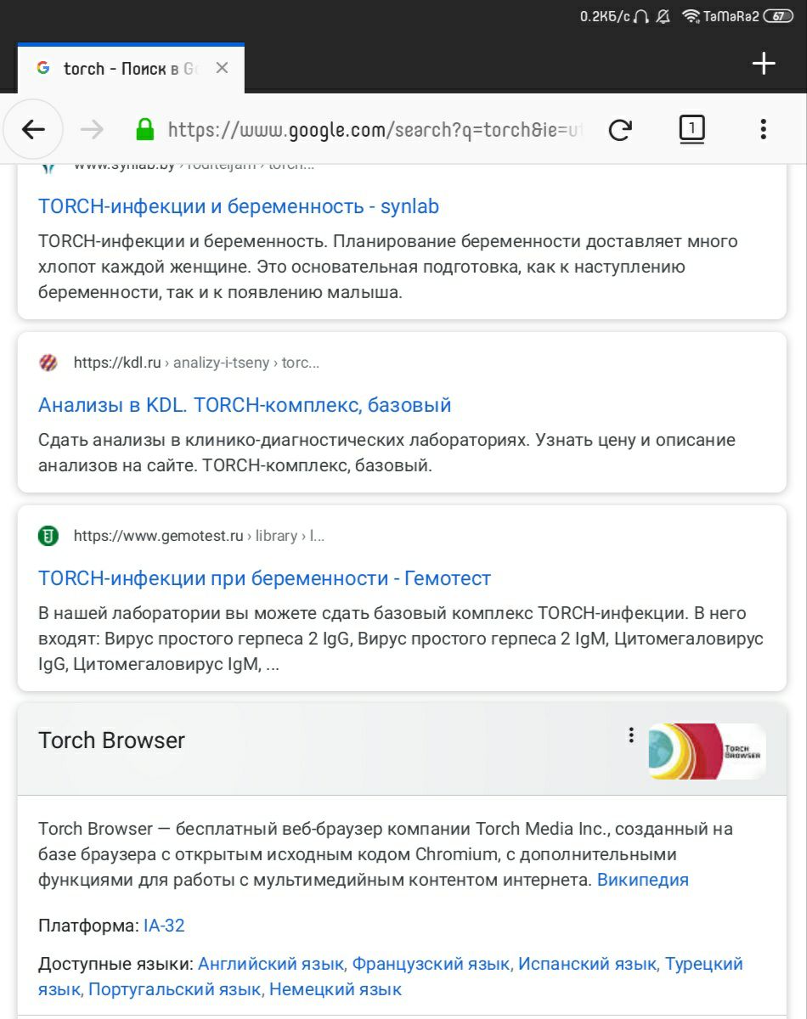Image resolution: width=807 pixels, height=1019 pixels.
Task: Open the tab switcher showing 1 tab
Action: click(x=691, y=129)
